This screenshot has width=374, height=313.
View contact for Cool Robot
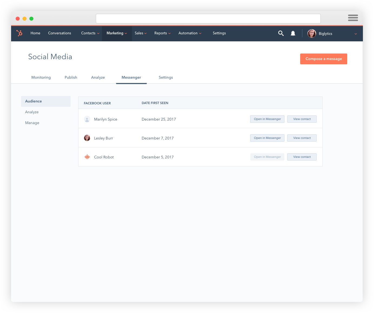pyautogui.click(x=302, y=157)
